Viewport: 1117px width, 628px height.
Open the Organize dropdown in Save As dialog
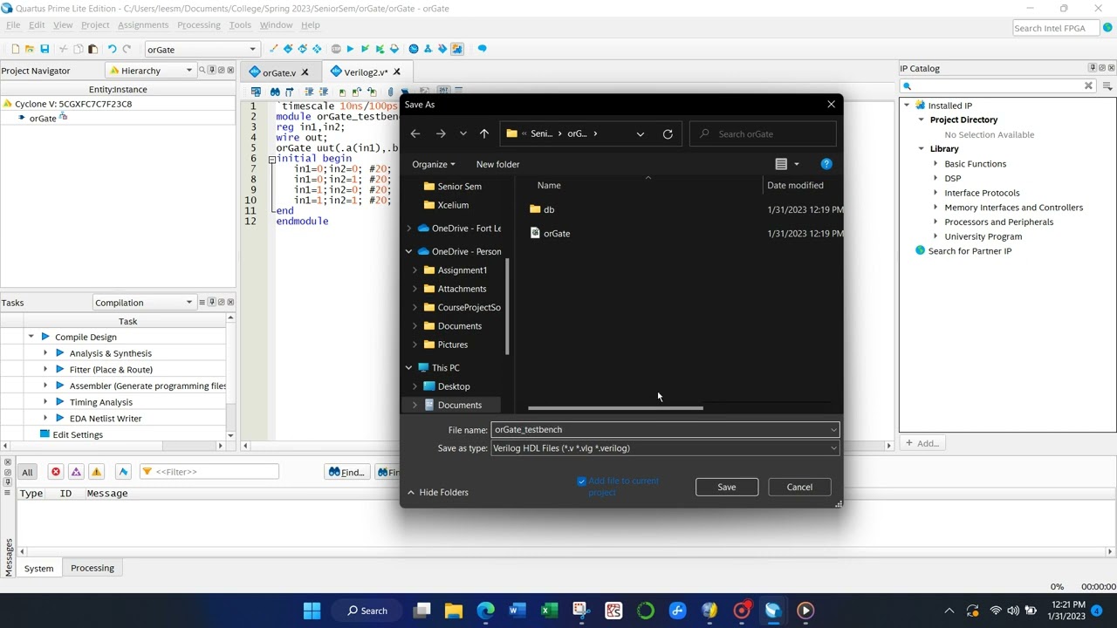click(434, 164)
